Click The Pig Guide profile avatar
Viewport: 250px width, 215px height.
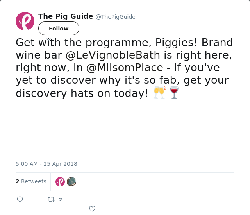(x=25, y=21)
